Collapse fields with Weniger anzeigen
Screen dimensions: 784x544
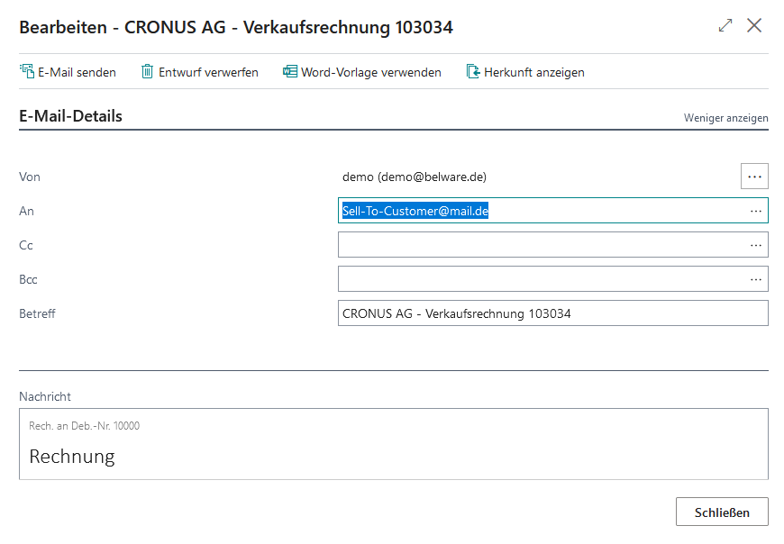point(725,118)
